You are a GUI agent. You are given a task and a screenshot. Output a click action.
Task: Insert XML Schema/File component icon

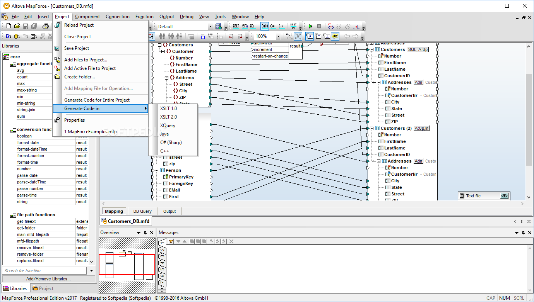(9, 36)
